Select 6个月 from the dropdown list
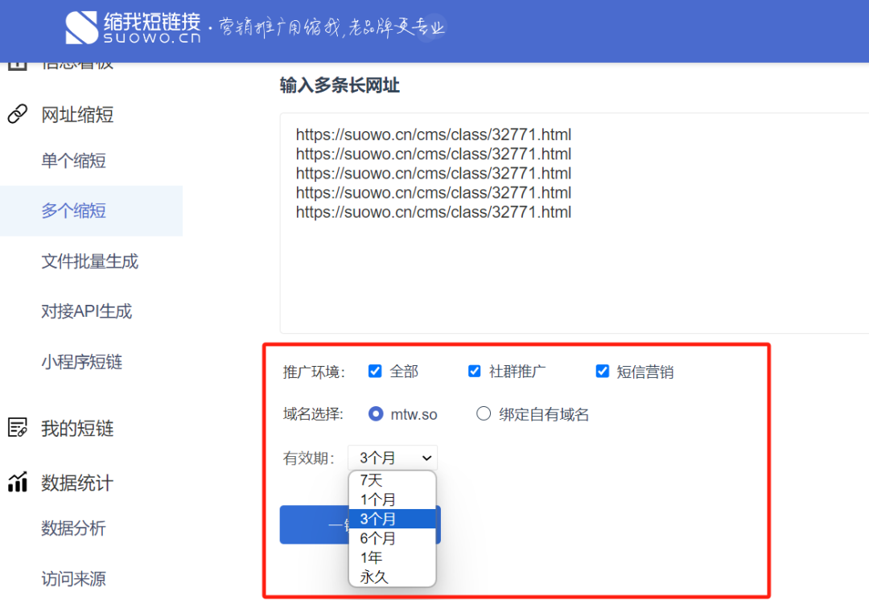 [x=377, y=538]
